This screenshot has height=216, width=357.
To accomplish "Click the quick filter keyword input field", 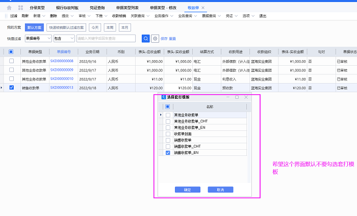I will pyautogui.click(x=106, y=38).
